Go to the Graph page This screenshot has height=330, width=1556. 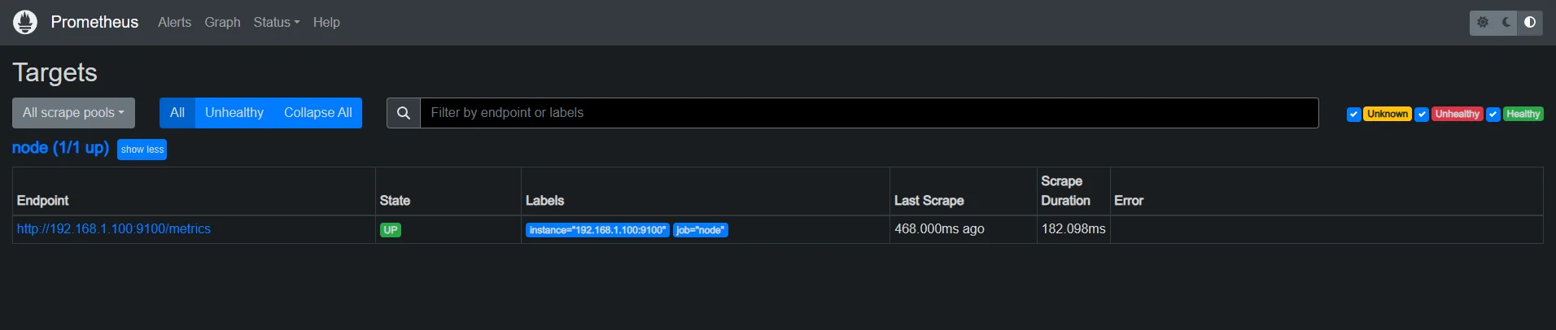point(222,23)
